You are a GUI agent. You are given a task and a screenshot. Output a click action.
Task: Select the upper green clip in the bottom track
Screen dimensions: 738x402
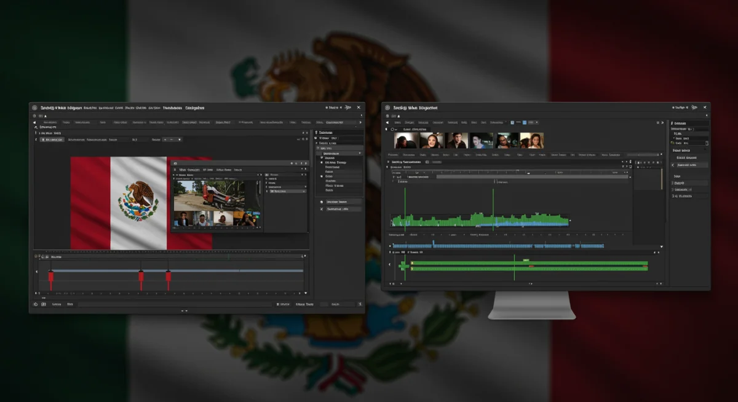[529, 263]
